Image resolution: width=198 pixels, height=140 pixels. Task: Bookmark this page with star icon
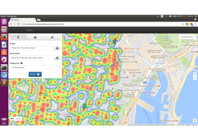pos(183,24)
